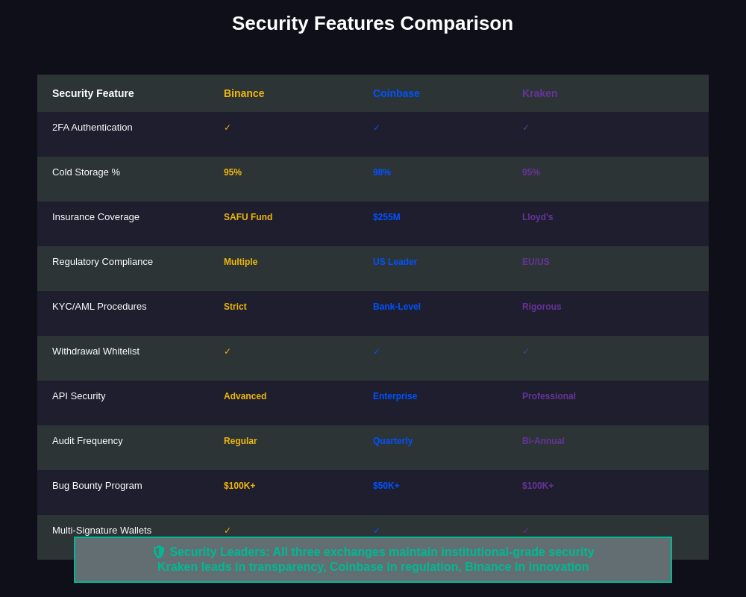Click Kraken's Lloyd's insurance value
746x597 pixels.
[x=537, y=217]
